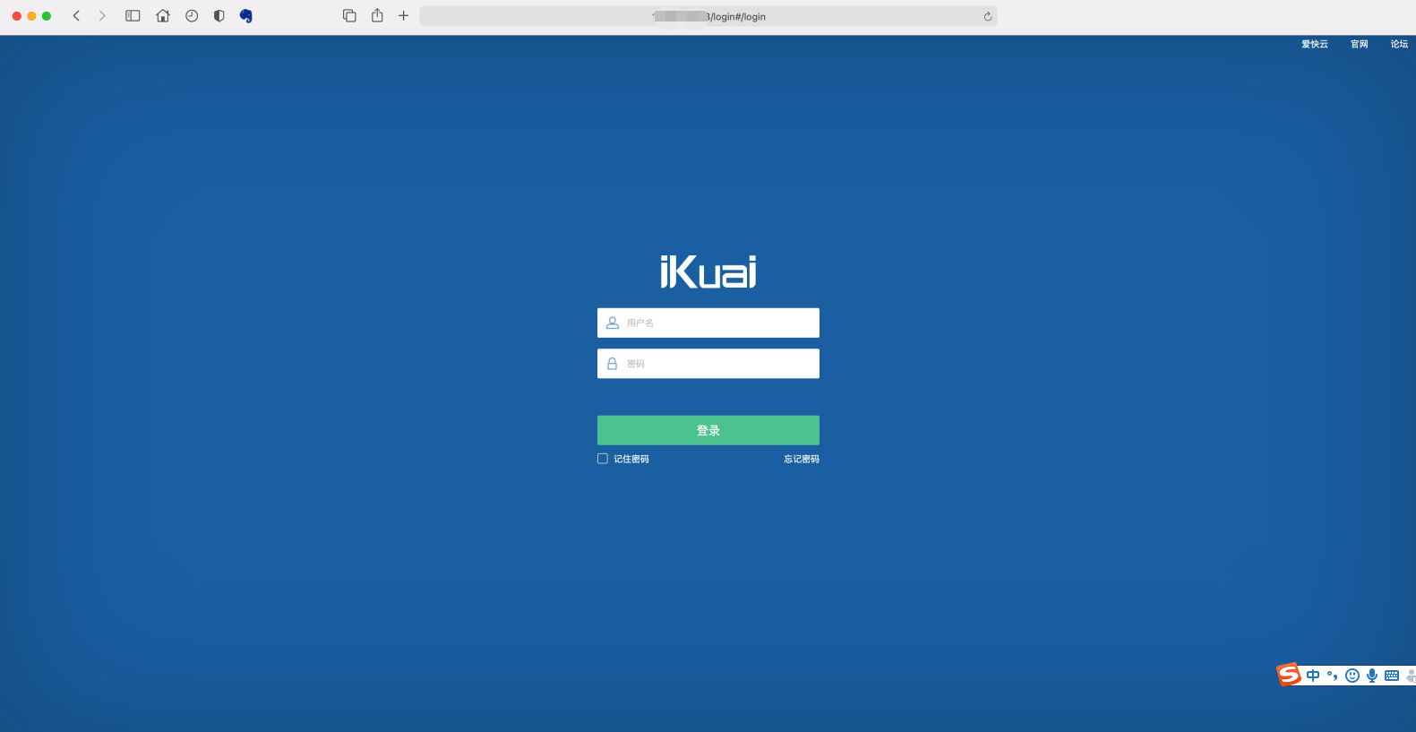Focus the Safari address bar
The height and width of the screenshot is (732, 1416).
pyautogui.click(x=708, y=16)
